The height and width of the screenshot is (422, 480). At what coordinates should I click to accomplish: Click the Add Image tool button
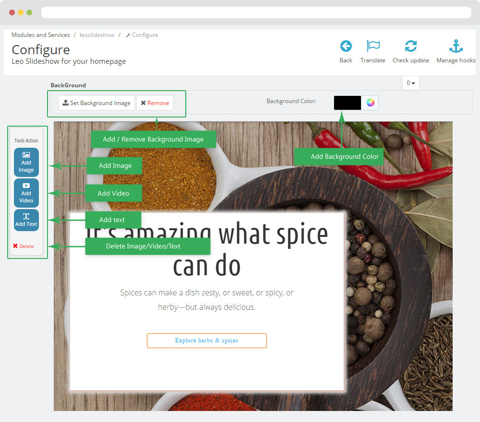(26, 163)
